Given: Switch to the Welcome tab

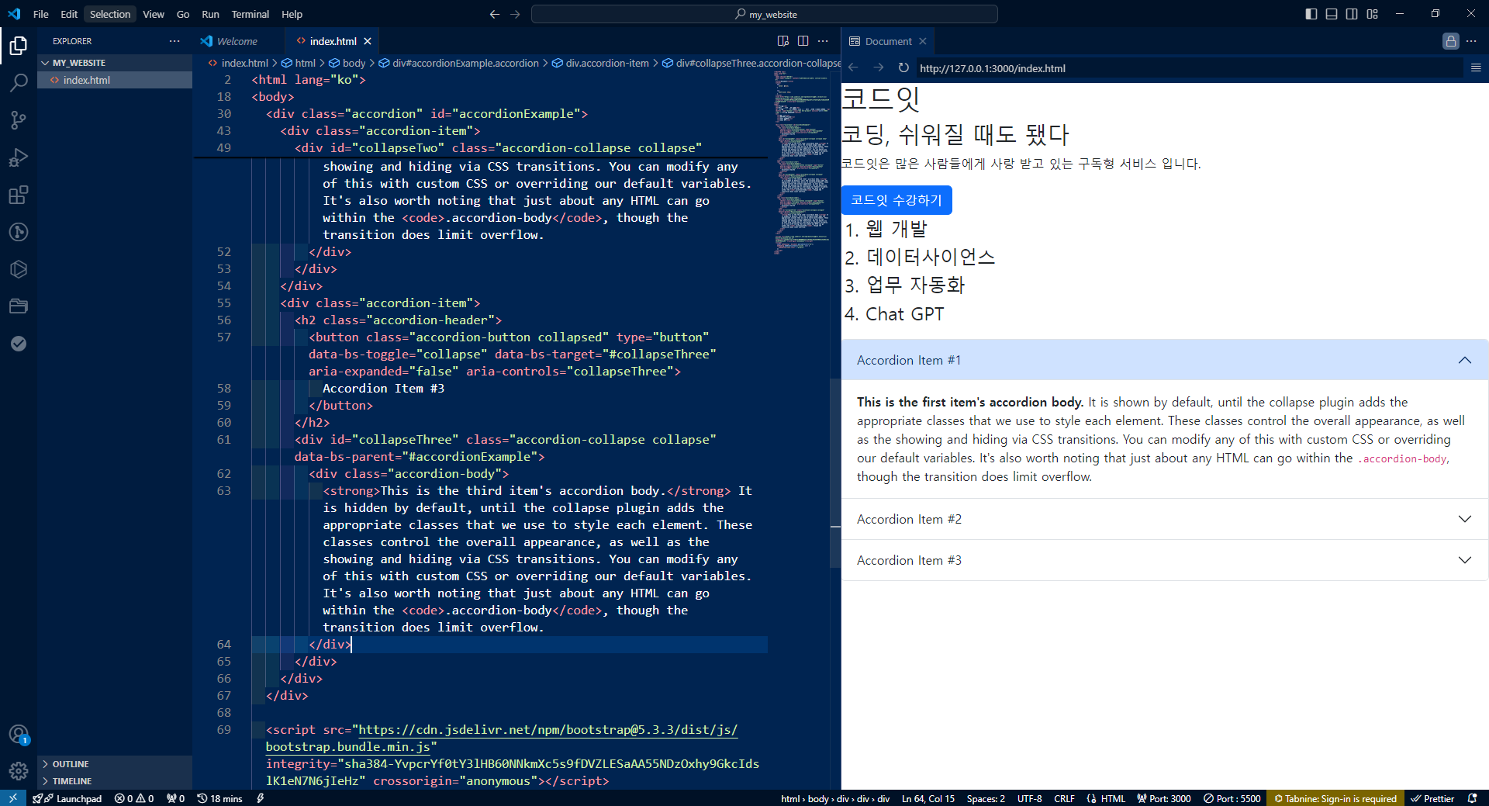Looking at the screenshot, I should tap(237, 41).
